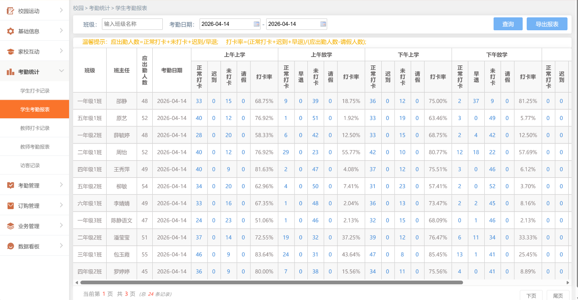Expand the 基础信息 menu arrow
578x300 pixels.
tap(61, 31)
